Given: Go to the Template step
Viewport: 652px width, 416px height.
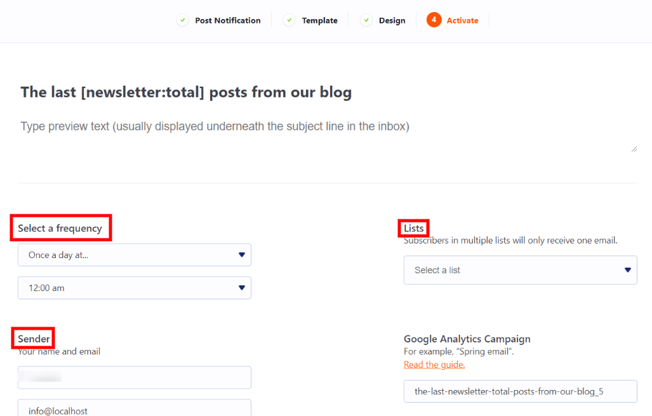Looking at the screenshot, I should pyautogui.click(x=319, y=20).
